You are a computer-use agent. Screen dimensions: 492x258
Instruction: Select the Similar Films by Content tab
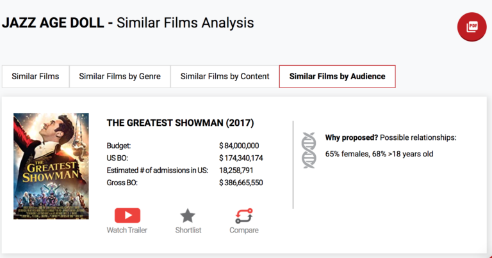tap(224, 77)
